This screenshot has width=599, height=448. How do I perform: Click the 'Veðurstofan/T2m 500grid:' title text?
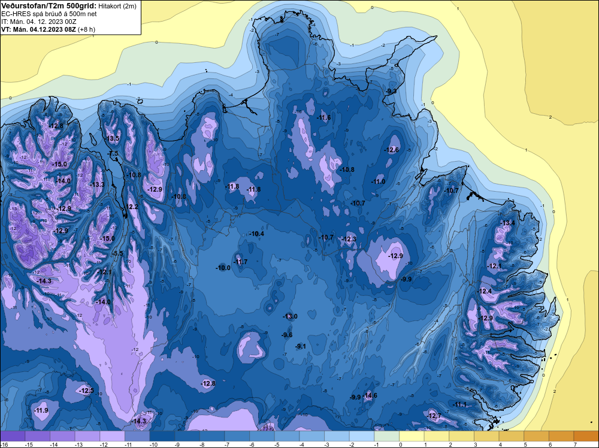[49, 6]
